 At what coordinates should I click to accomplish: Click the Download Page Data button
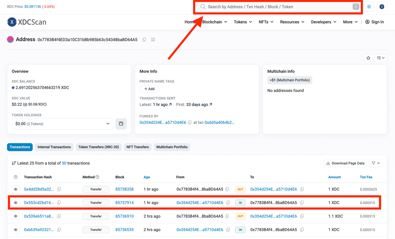coord(345,163)
